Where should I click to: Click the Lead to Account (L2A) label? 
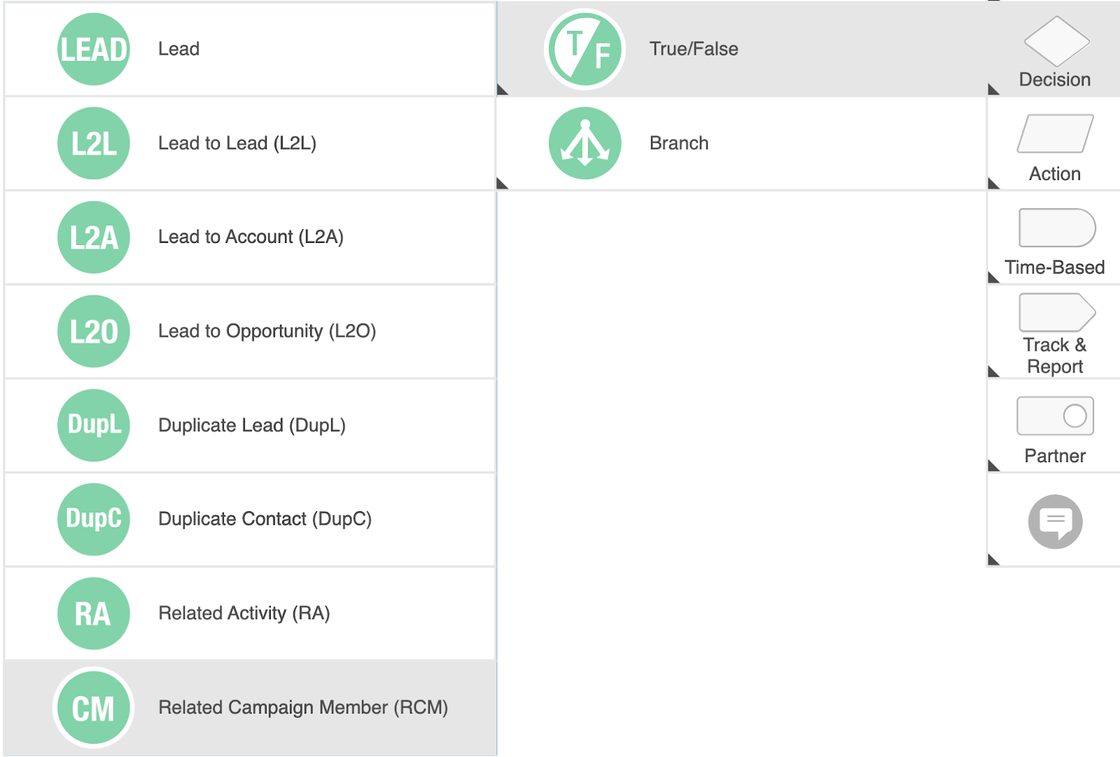(x=251, y=237)
